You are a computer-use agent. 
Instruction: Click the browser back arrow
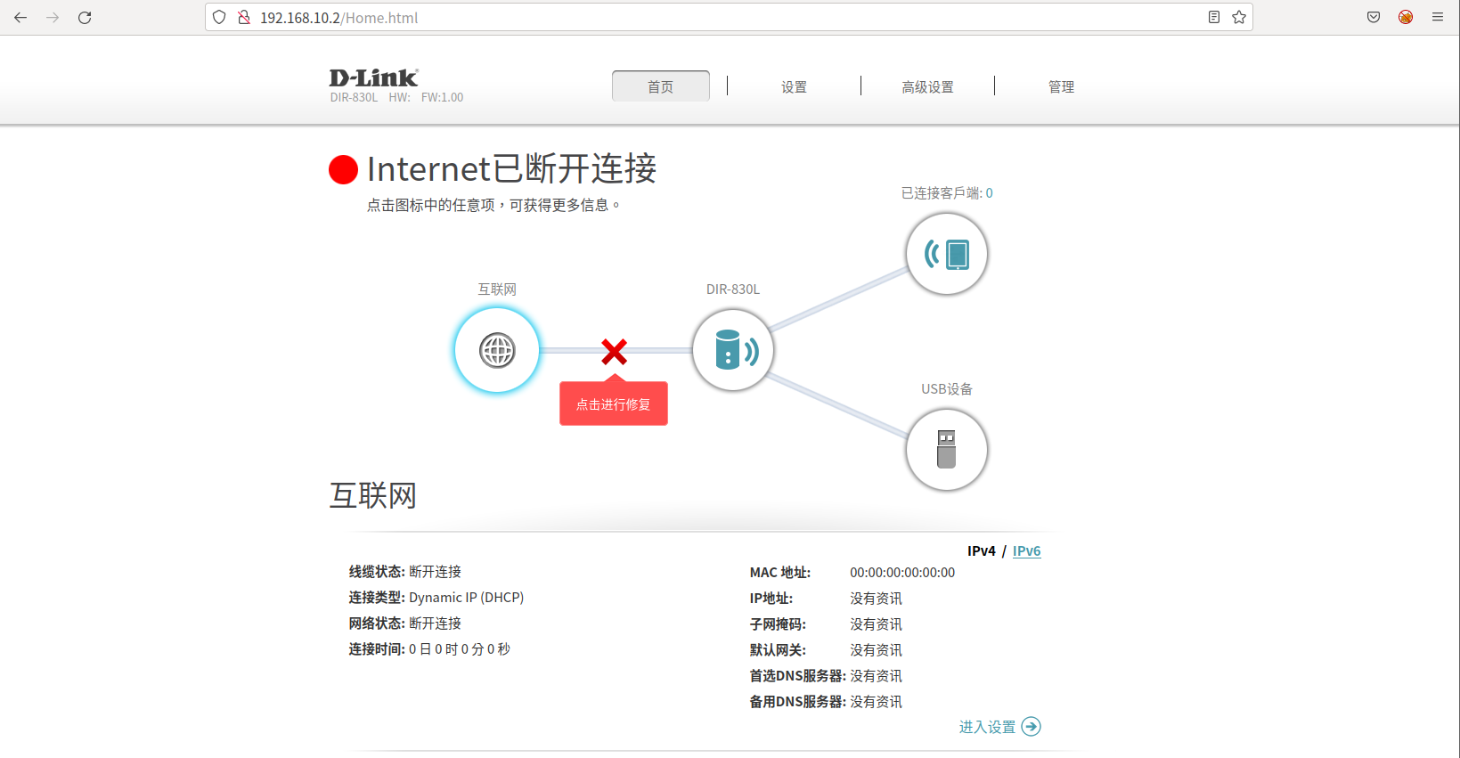pos(20,18)
